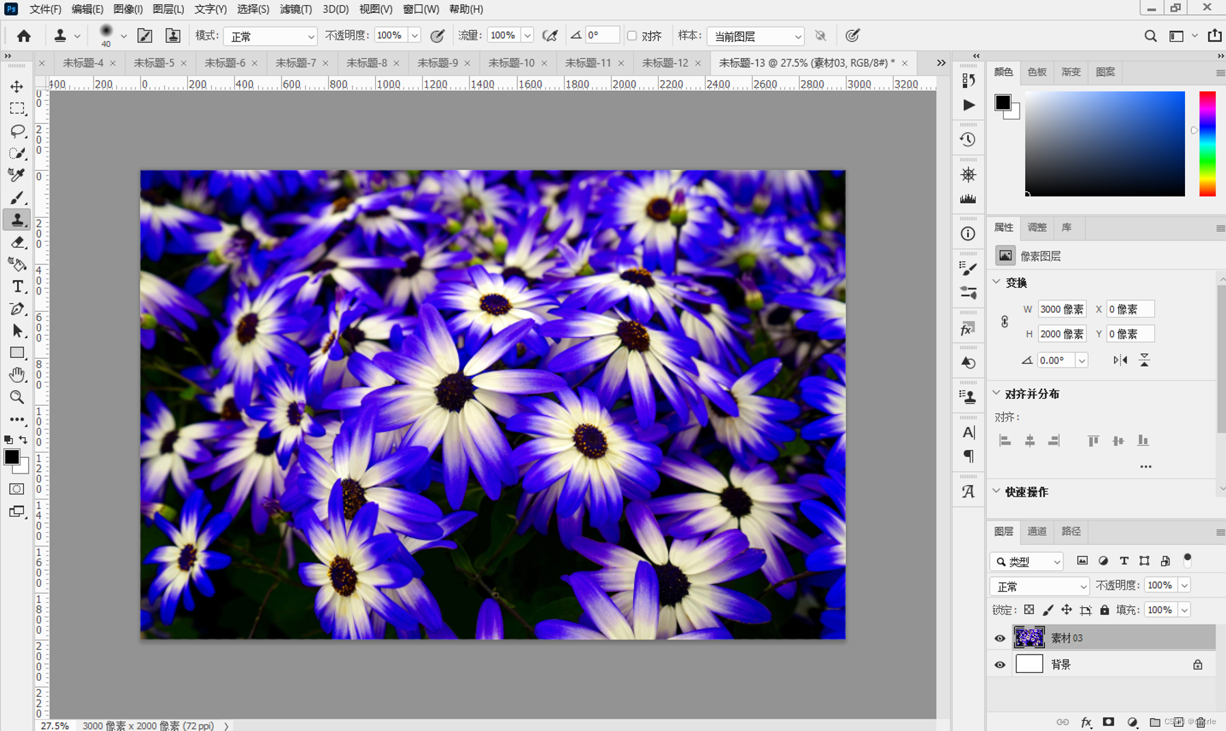
Task: Show hidden document tabs chevron
Action: (x=941, y=63)
